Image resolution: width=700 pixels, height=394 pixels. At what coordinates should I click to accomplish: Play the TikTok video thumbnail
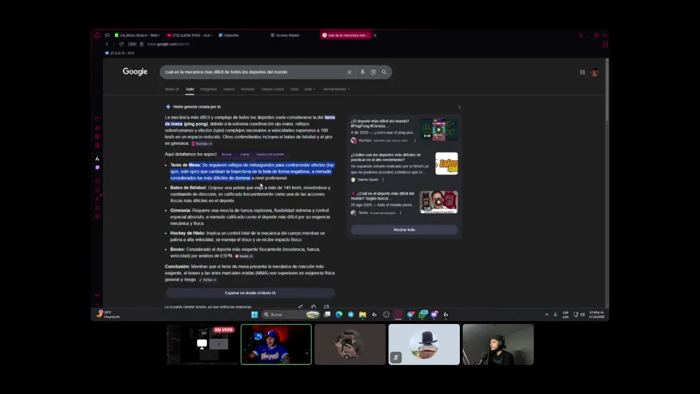pyautogui.click(x=439, y=202)
